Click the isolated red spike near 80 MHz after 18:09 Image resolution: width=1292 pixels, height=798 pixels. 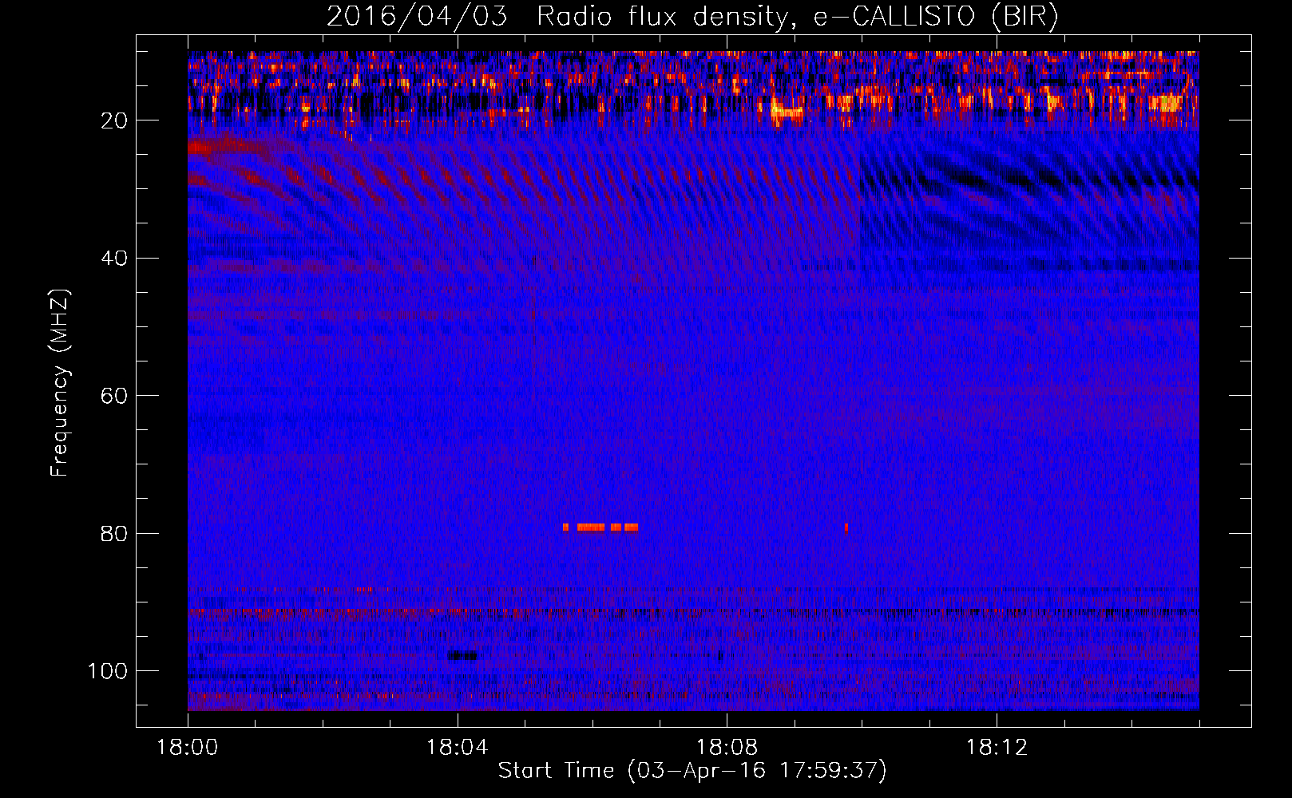(846, 527)
